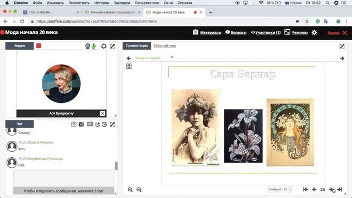Click Аккубекова Гульнара name in chat
Image resolution: width=352 pixels, height=198 pixels.
[45, 158]
